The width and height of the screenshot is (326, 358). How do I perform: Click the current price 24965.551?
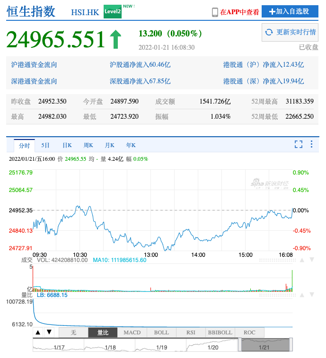pos(56,40)
